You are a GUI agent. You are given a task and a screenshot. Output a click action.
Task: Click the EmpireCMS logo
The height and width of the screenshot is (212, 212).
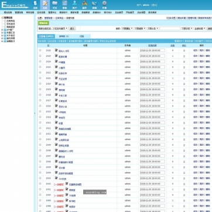15,5
